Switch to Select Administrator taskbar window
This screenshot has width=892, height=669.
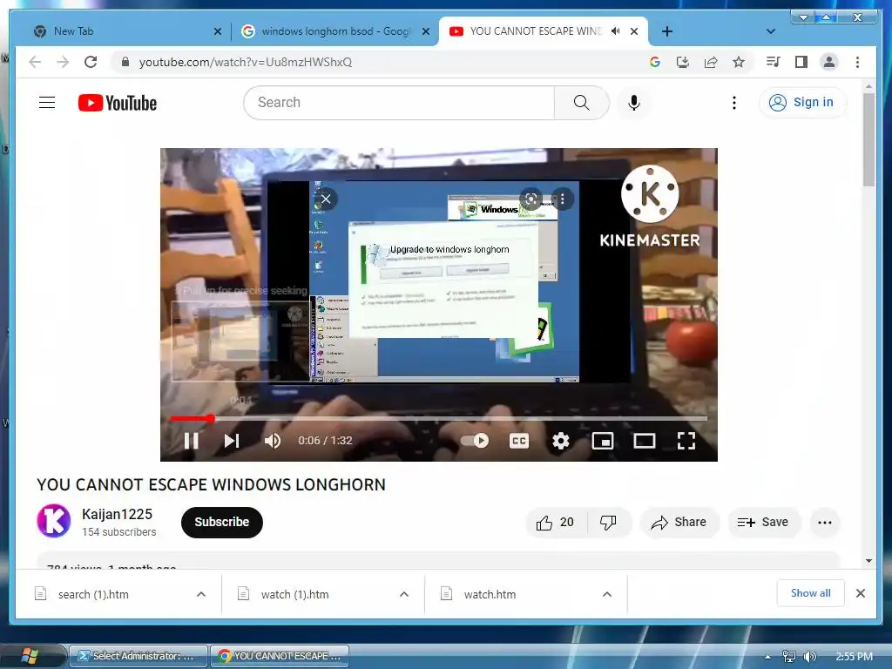tap(139, 656)
